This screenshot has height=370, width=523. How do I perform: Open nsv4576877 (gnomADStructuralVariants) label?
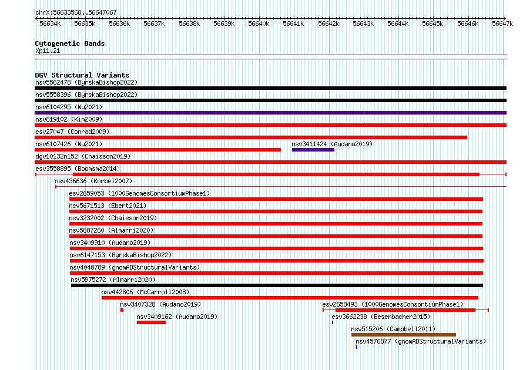pos(421,341)
